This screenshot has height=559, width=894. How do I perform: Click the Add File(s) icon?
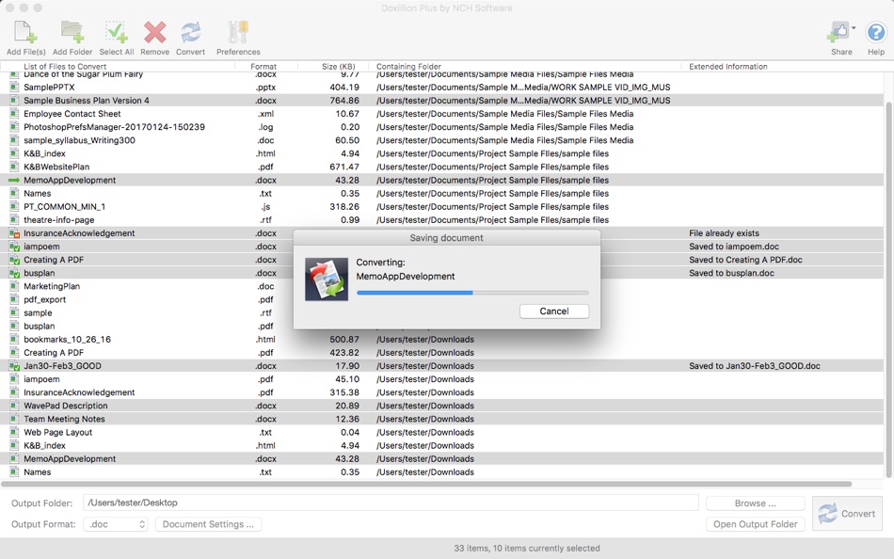pos(24,30)
